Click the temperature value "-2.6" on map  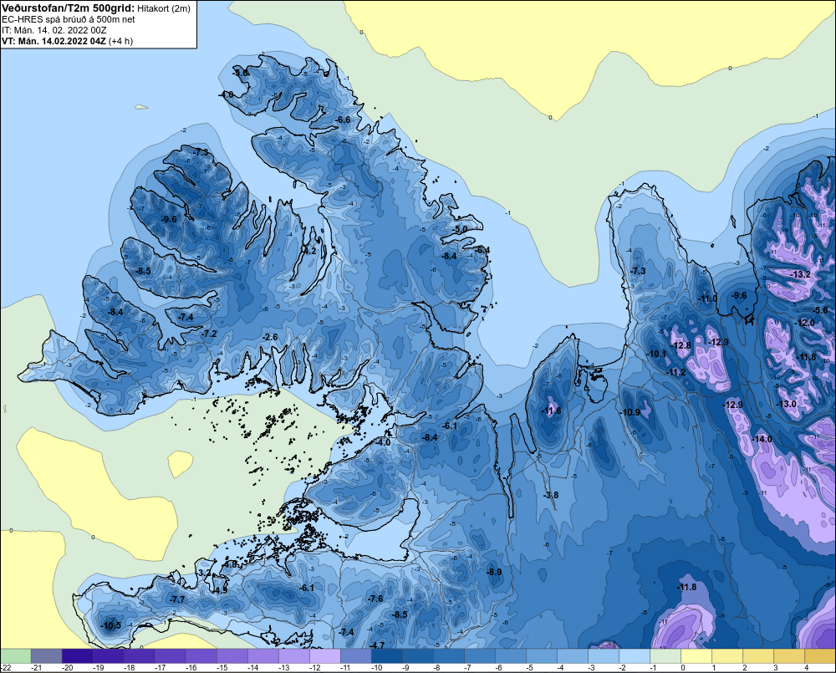[270, 337]
